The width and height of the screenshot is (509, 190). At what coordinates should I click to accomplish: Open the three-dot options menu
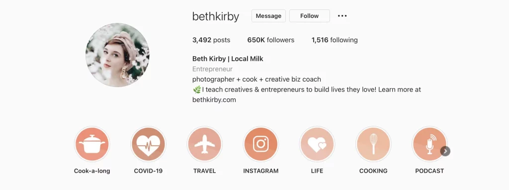tap(342, 16)
